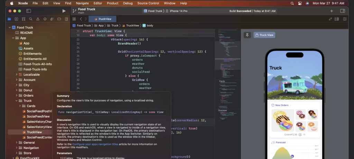Open the Project navigator folder icon

pos(9,19)
